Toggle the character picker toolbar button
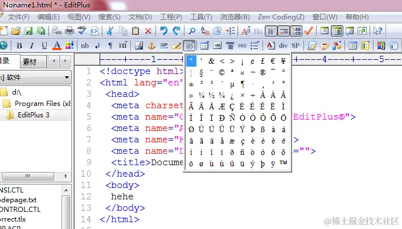The width and height of the screenshot is (402, 229). (189, 46)
